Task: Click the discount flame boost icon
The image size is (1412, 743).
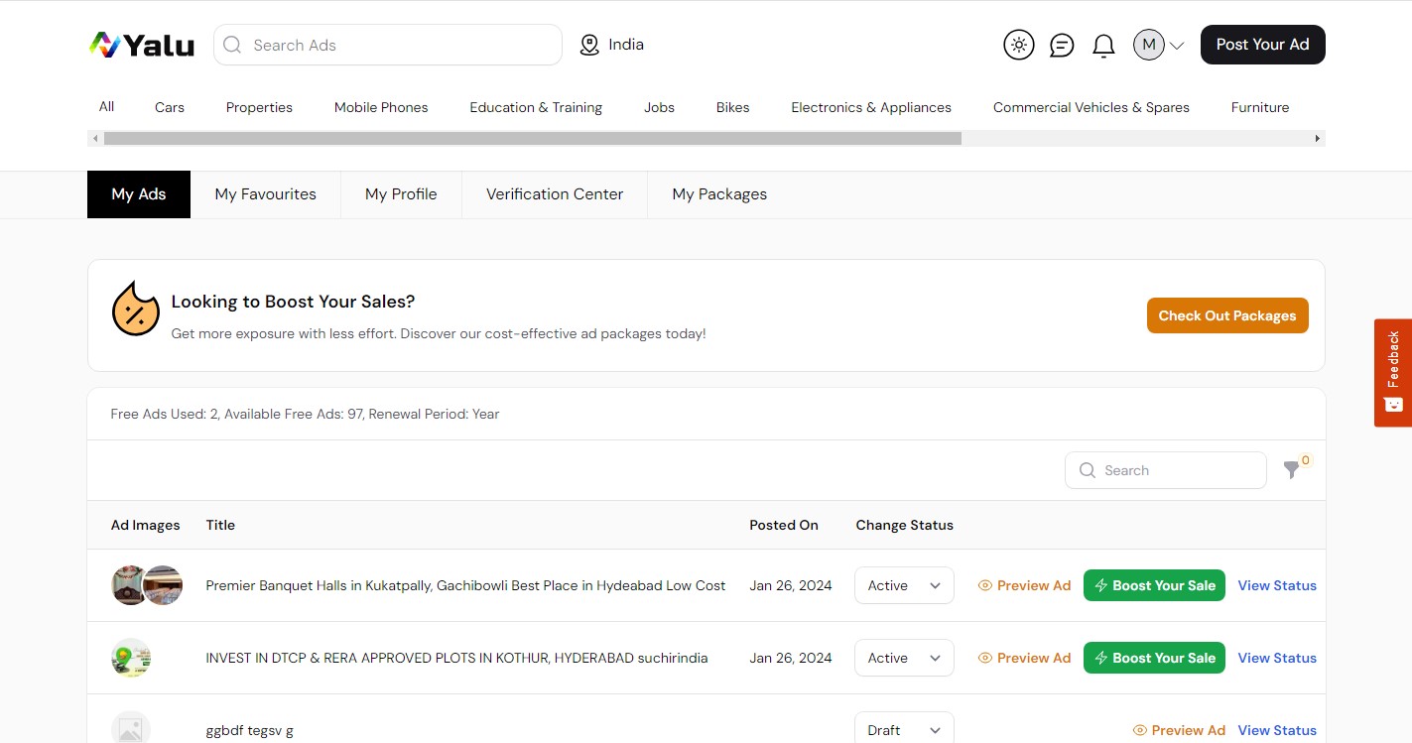Action: click(x=136, y=310)
